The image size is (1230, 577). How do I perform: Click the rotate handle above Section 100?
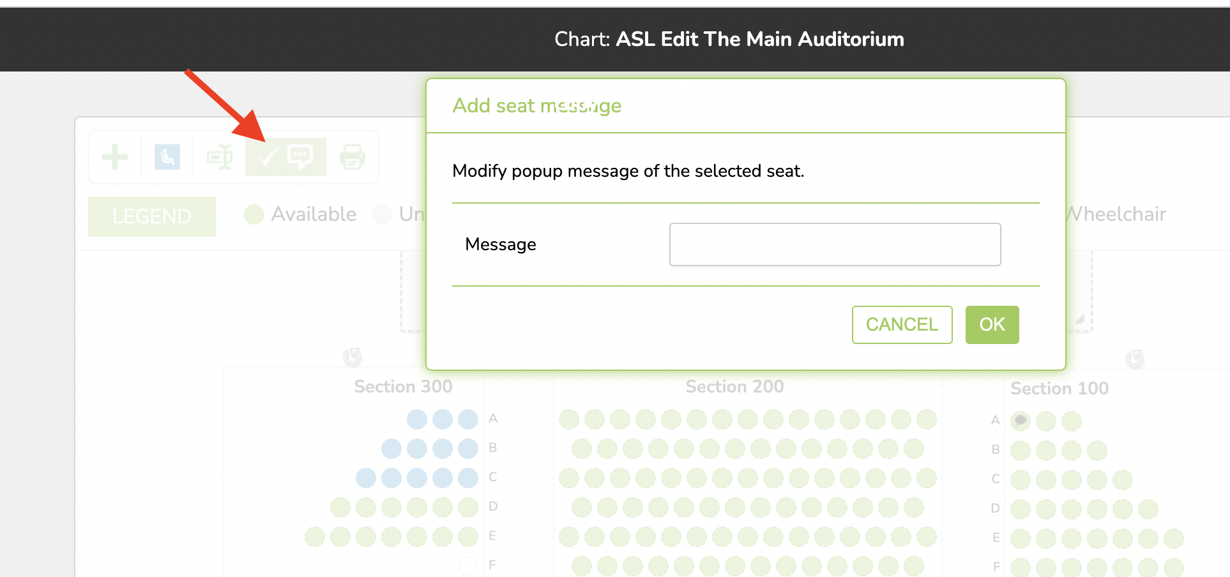[1134, 359]
